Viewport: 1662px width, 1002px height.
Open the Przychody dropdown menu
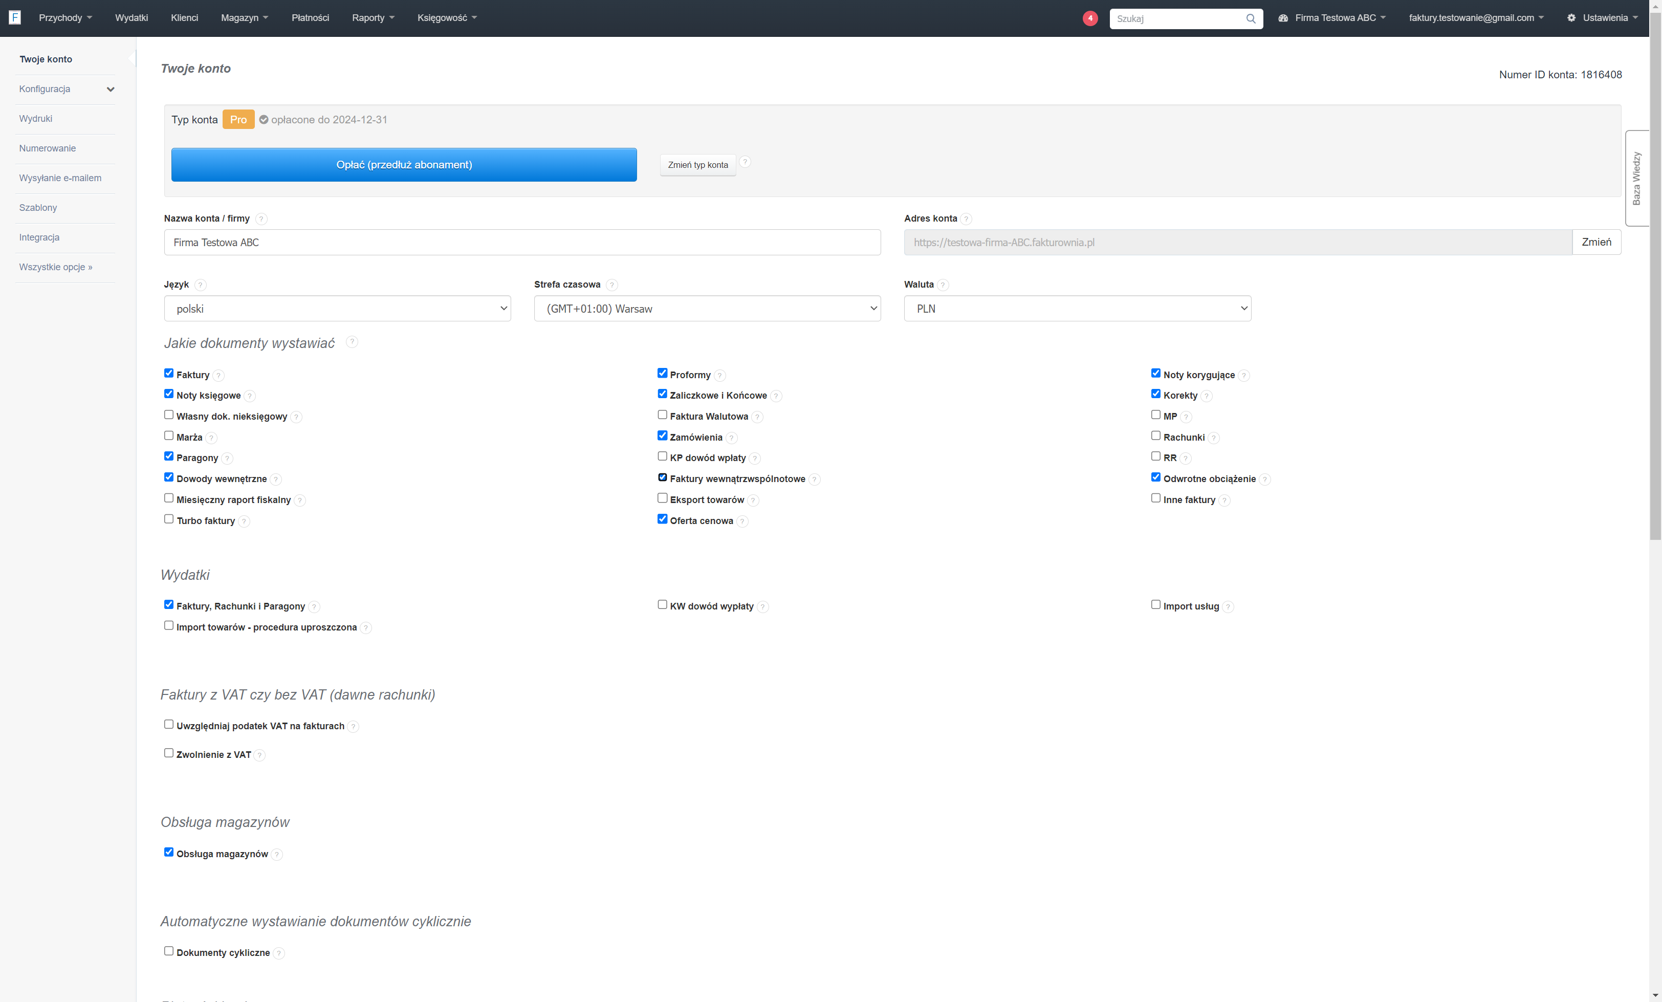pos(65,18)
